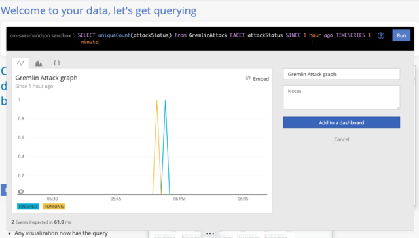Cancel adding to dashboard
The image size is (419, 238).
click(x=342, y=139)
